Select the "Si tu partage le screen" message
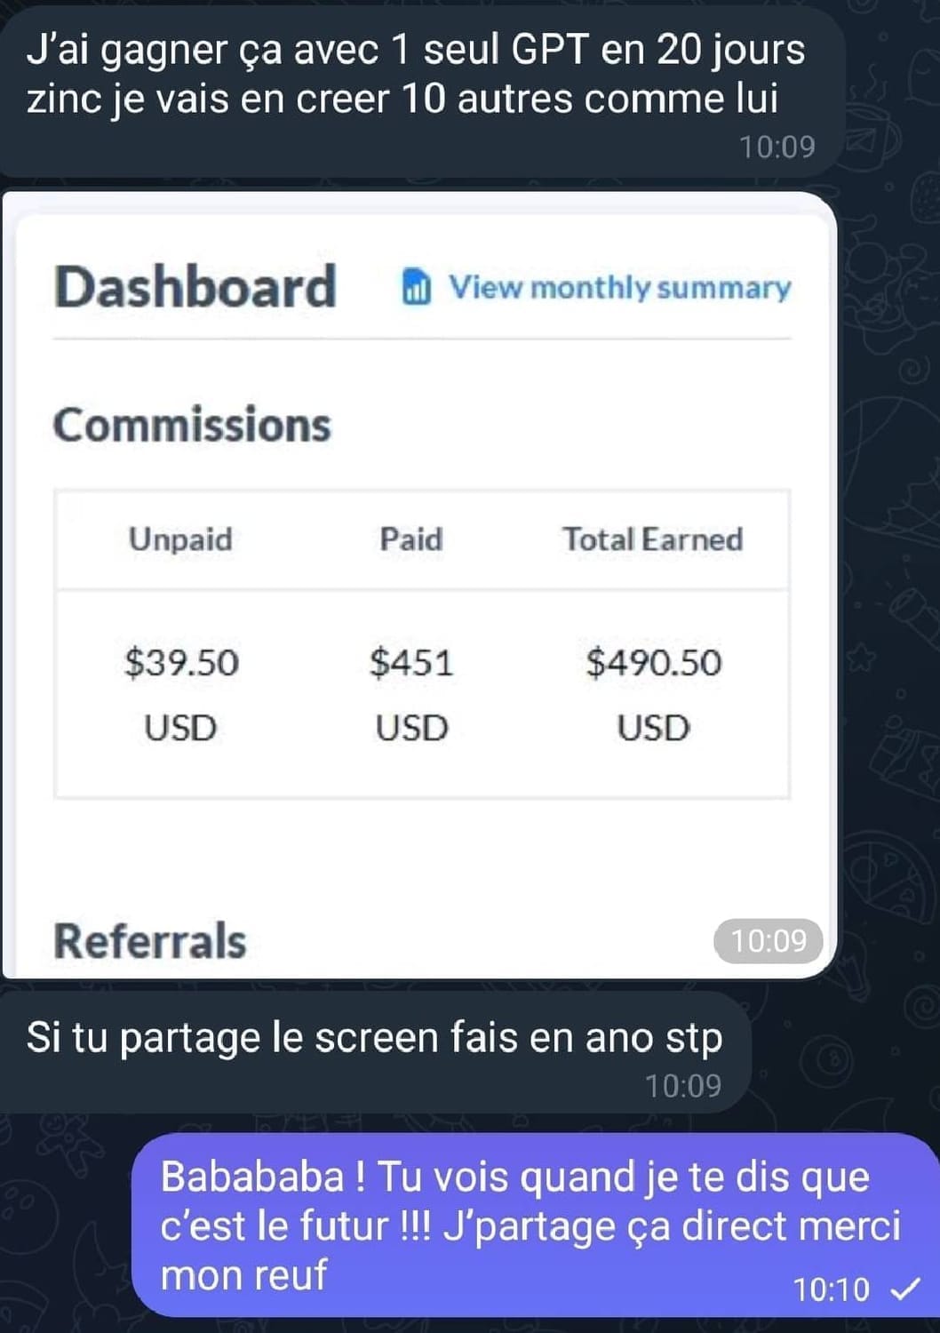The image size is (940, 1333). [x=374, y=1038]
